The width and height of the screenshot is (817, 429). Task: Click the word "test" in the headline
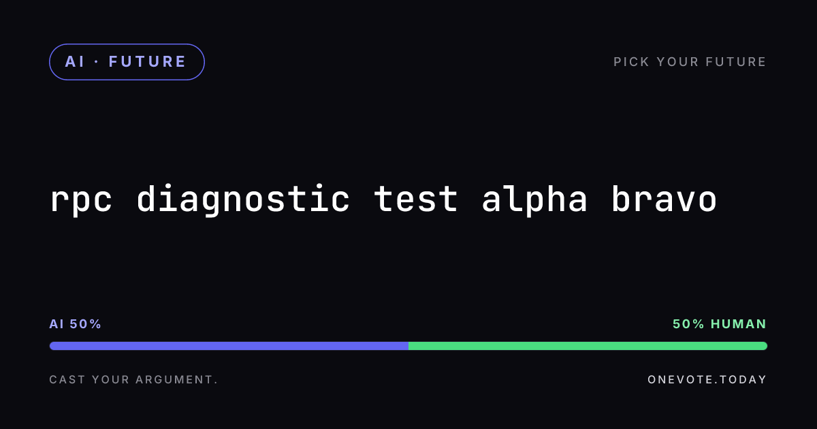[x=415, y=200]
